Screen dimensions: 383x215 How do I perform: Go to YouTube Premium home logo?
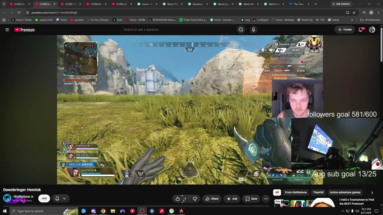(25, 30)
